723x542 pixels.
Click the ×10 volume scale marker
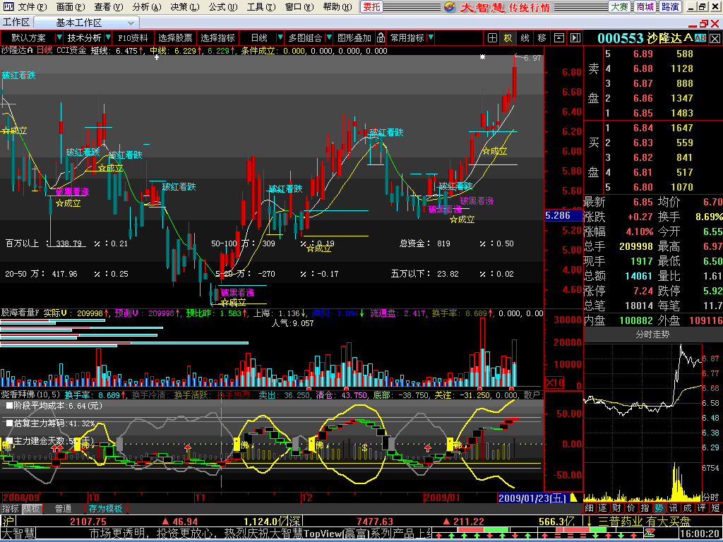(x=555, y=382)
